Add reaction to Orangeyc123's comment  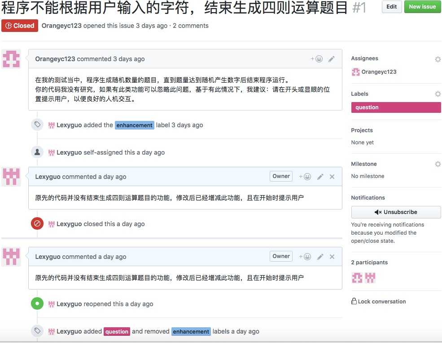(x=316, y=59)
